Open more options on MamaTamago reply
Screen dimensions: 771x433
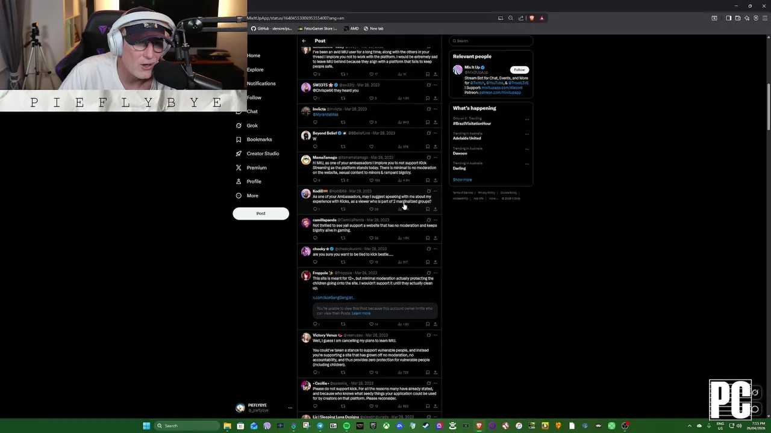[x=435, y=157]
